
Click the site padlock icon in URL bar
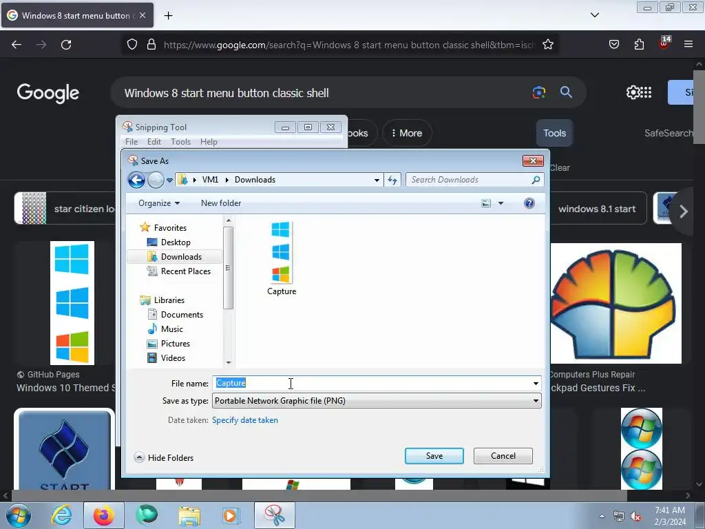pos(151,45)
